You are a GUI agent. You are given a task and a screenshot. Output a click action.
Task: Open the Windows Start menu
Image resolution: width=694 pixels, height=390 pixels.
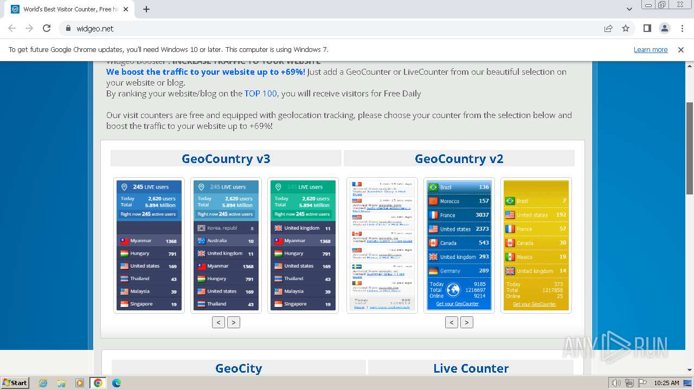[15, 382]
